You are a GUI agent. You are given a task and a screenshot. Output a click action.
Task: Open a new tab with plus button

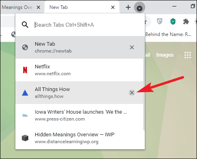[x=128, y=7]
